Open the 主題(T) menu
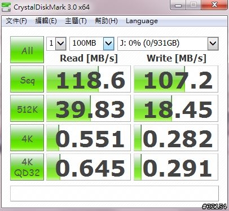Image resolution: width=229 pixels, height=211 pixels. tap(76, 21)
